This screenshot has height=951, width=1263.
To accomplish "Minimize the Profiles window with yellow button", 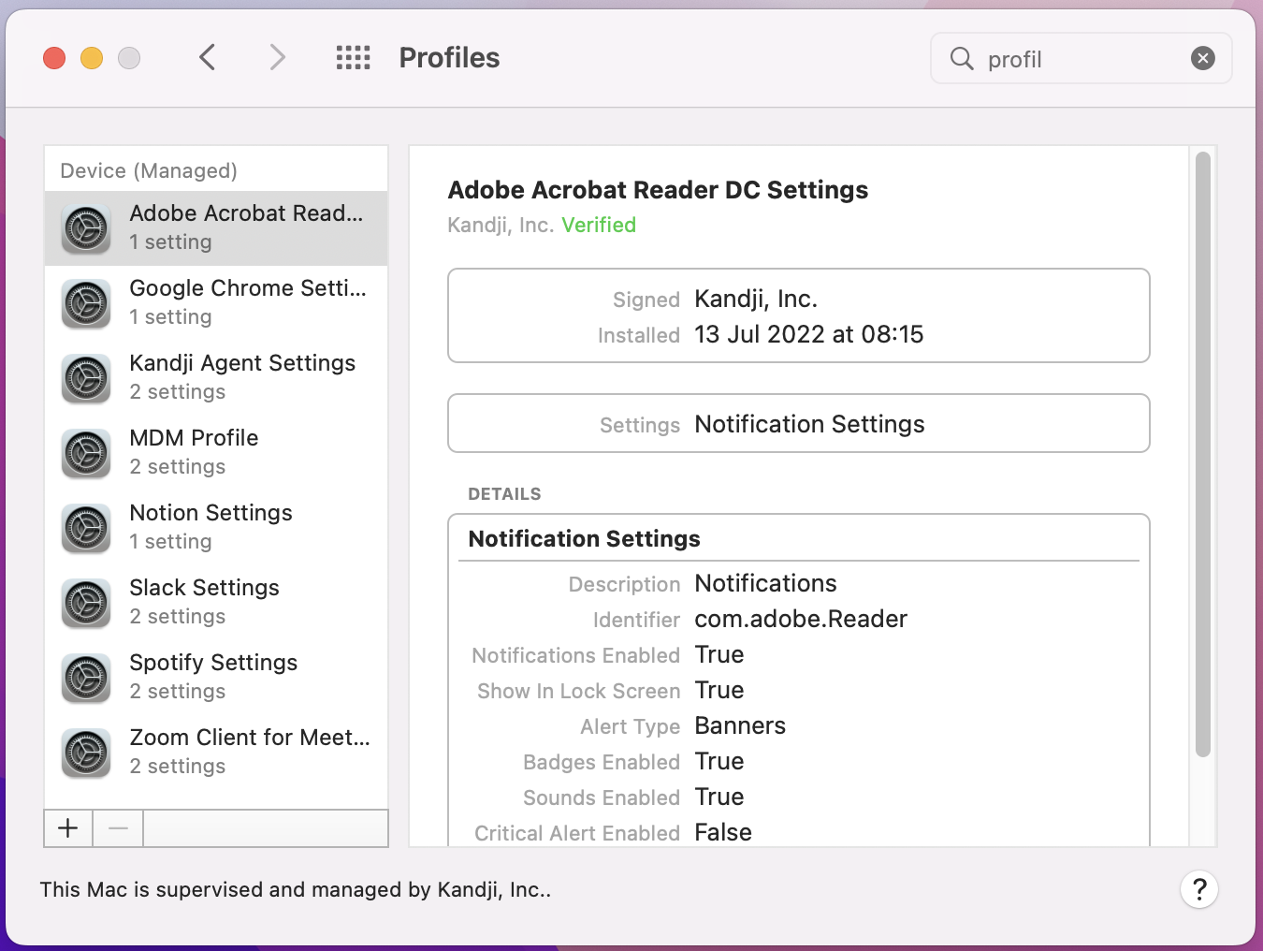I will click(x=92, y=58).
